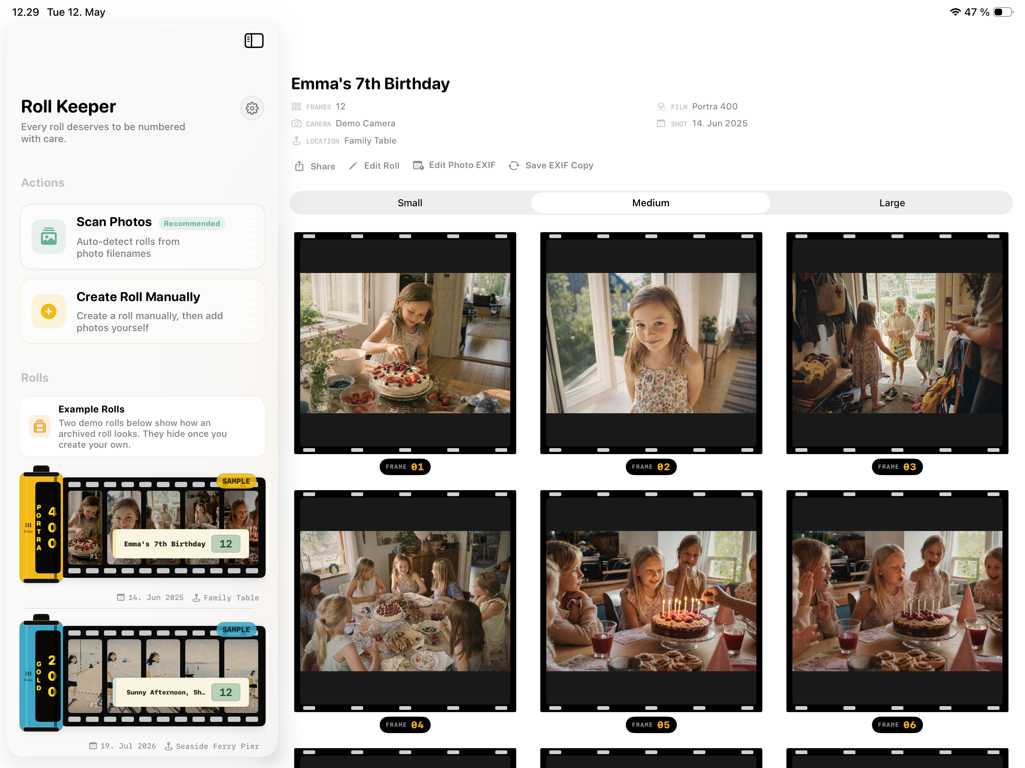Image resolution: width=1025 pixels, height=768 pixels.
Task: Click the 14. Jun 2025 shot date in header
Action: click(720, 123)
